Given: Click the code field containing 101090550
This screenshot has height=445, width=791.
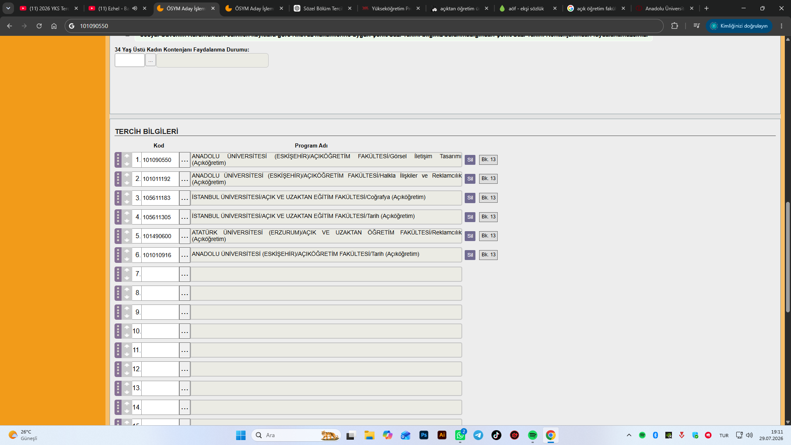Looking at the screenshot, I should click(160, 160).
